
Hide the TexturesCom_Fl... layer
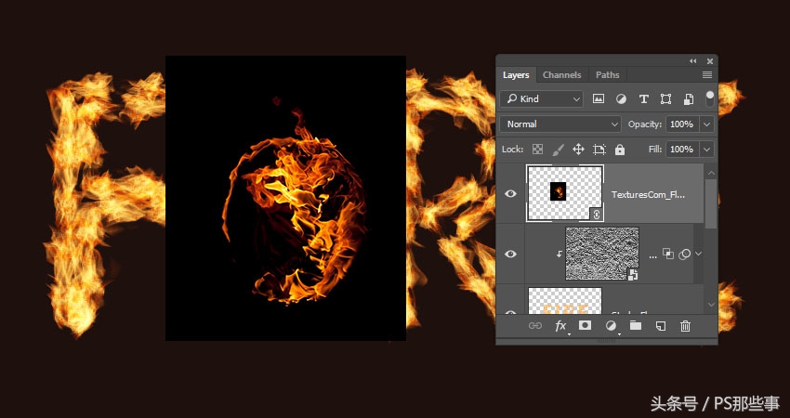510,194
